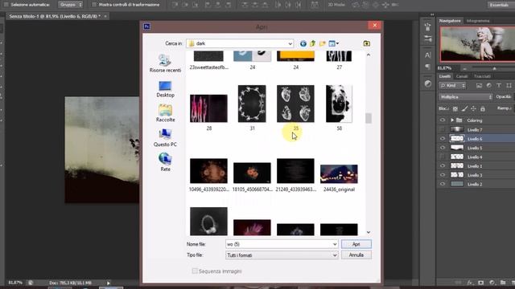Open the Kind layer filter dropdown
515x289 pixels.
tap(452, 86)
